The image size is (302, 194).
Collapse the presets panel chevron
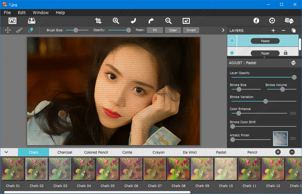pos(6,152)
